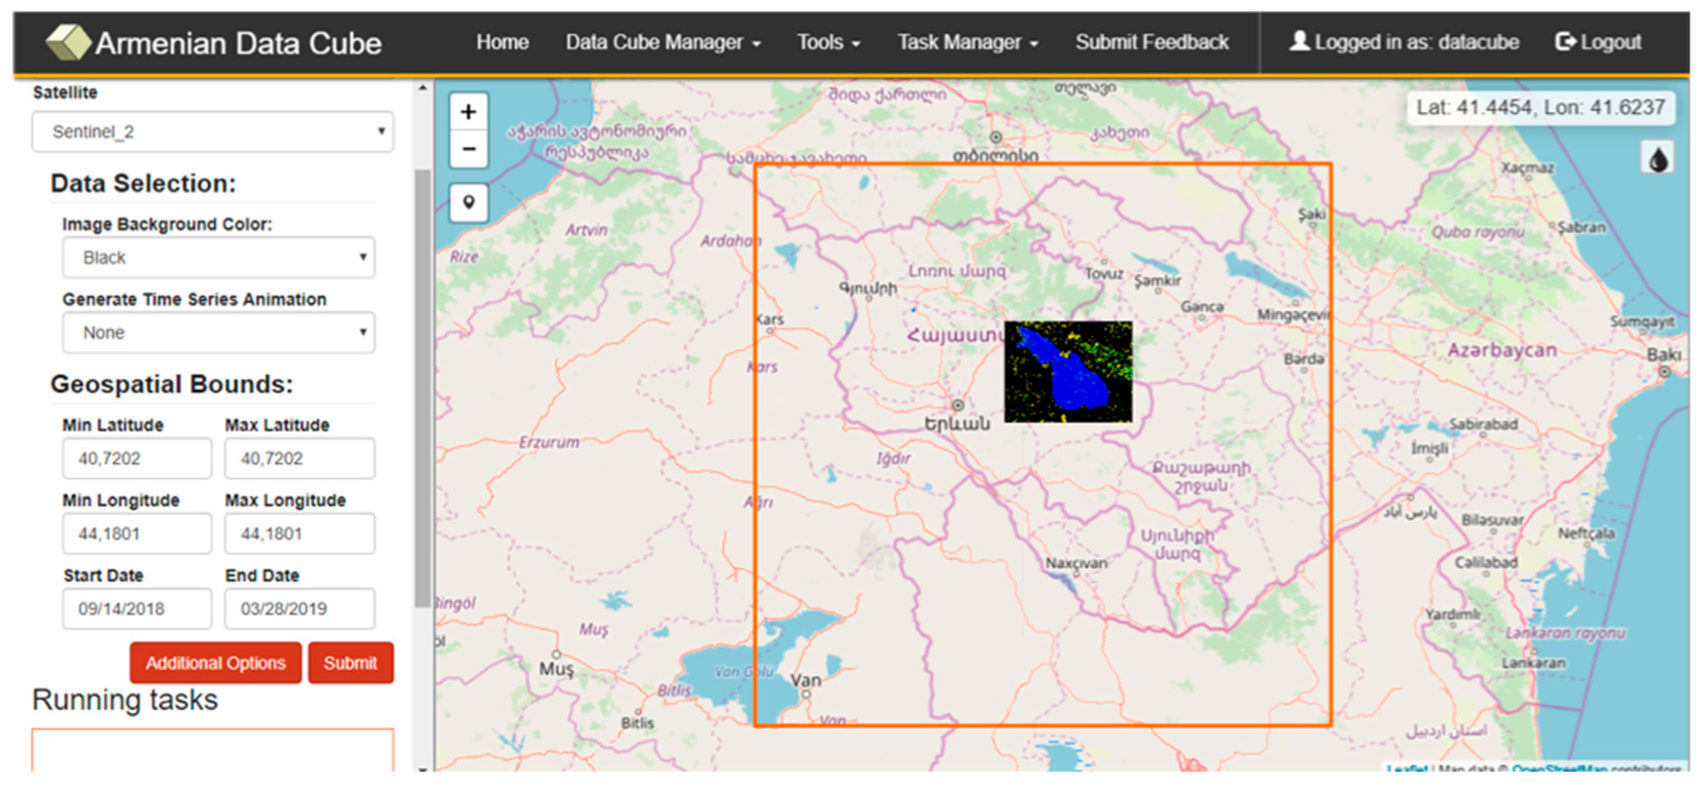Open the Tools menu

tap(828, 42)
